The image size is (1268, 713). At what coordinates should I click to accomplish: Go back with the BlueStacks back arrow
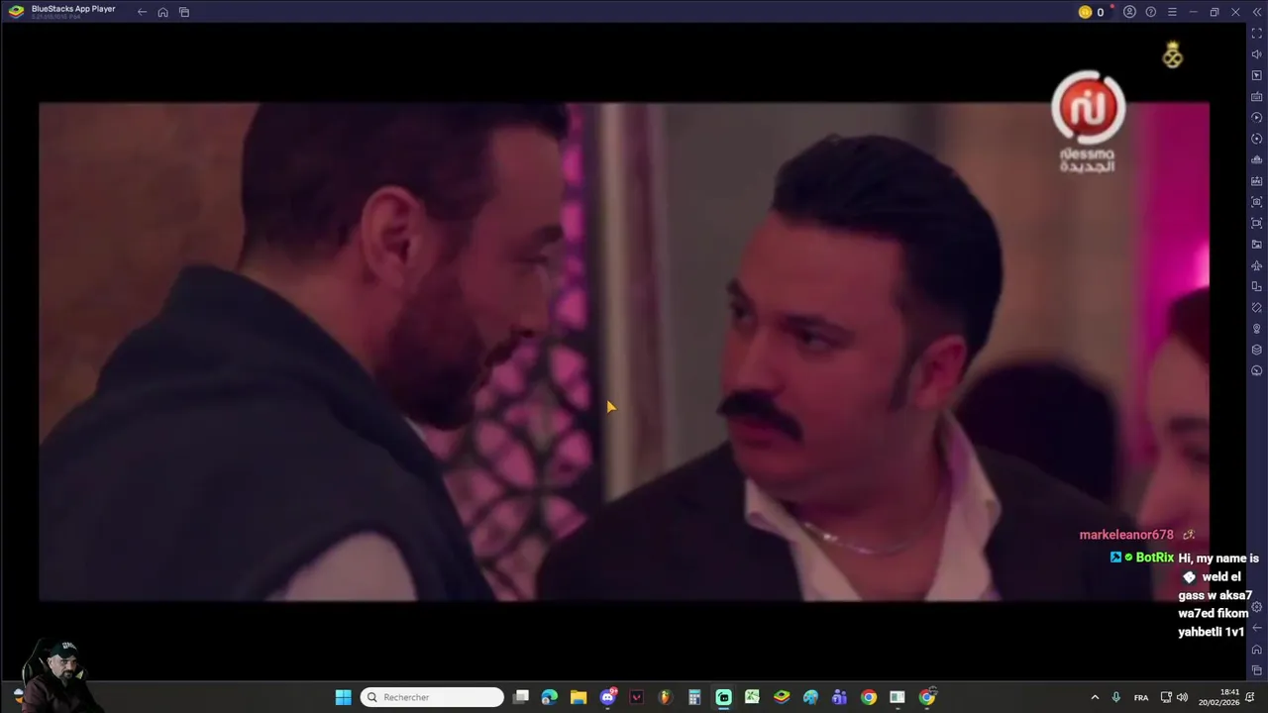142,12
